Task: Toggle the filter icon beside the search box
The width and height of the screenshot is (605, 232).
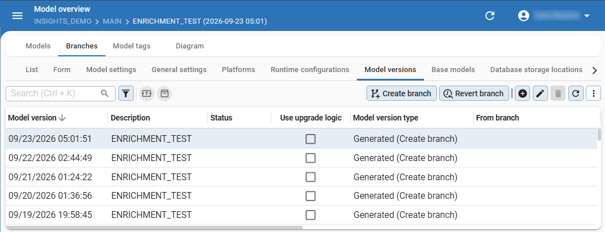Action: [126, 93]
